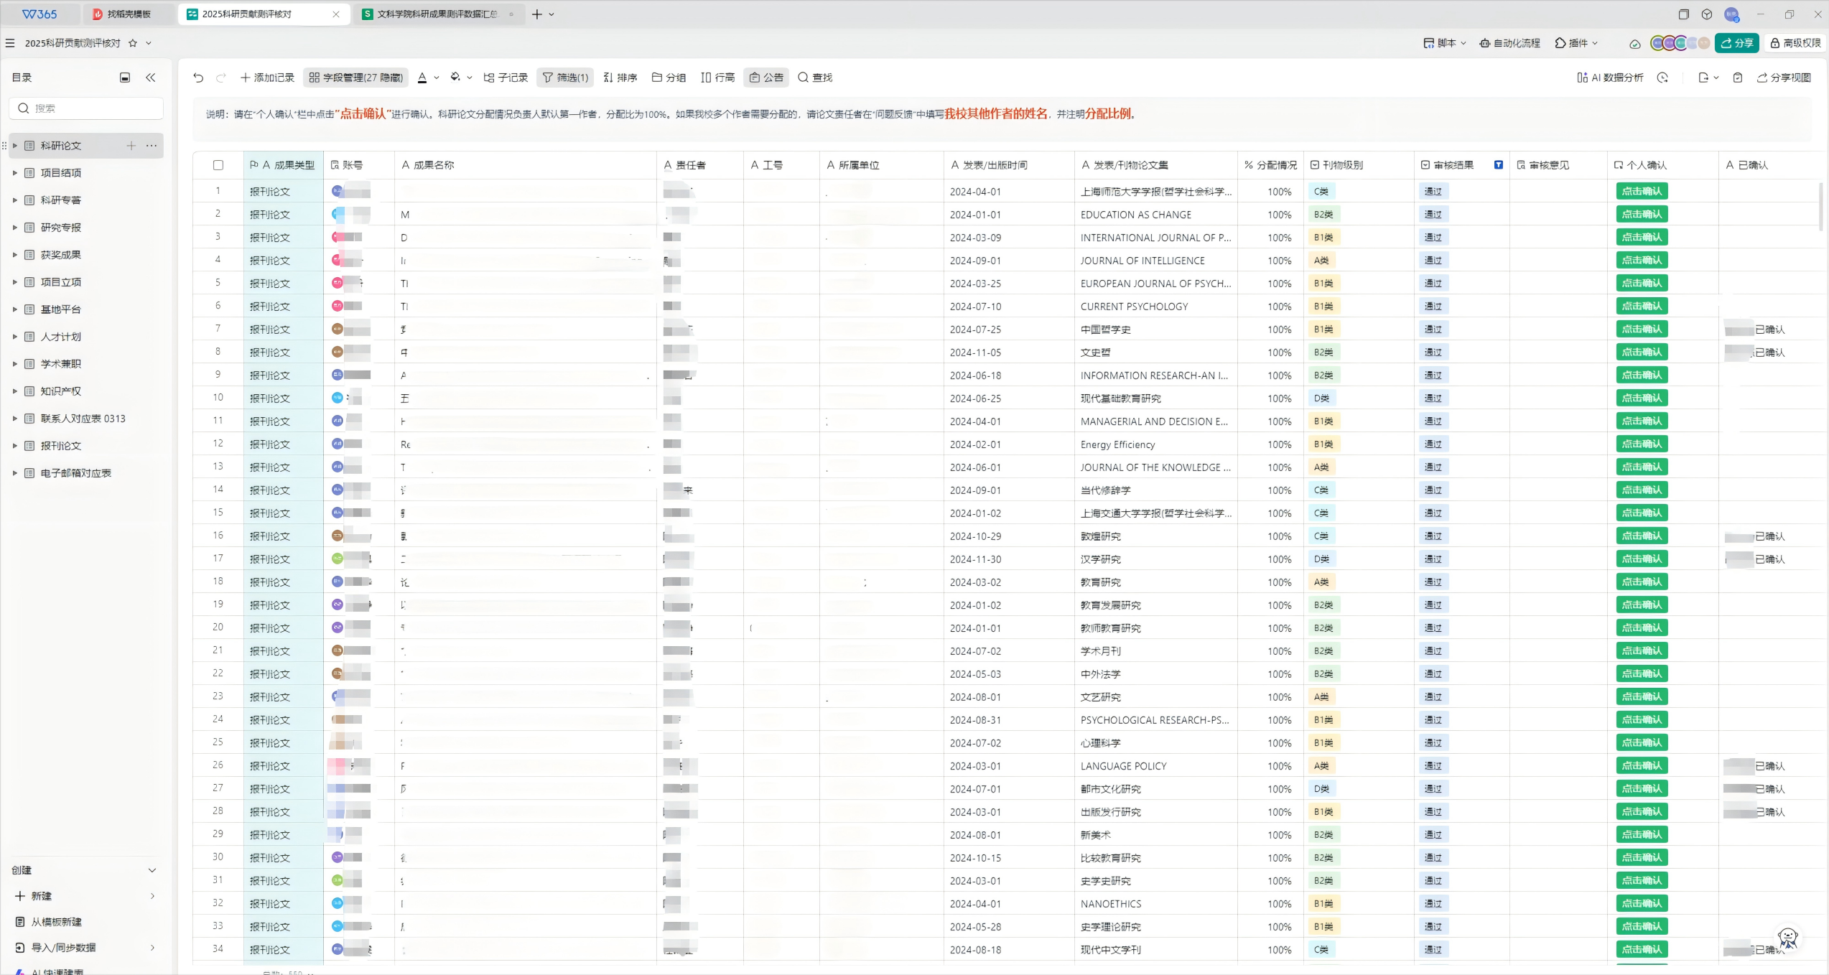Check the checkbox of row 5
This screenshot has height=975, width=1829.
[x=218, y=283]
